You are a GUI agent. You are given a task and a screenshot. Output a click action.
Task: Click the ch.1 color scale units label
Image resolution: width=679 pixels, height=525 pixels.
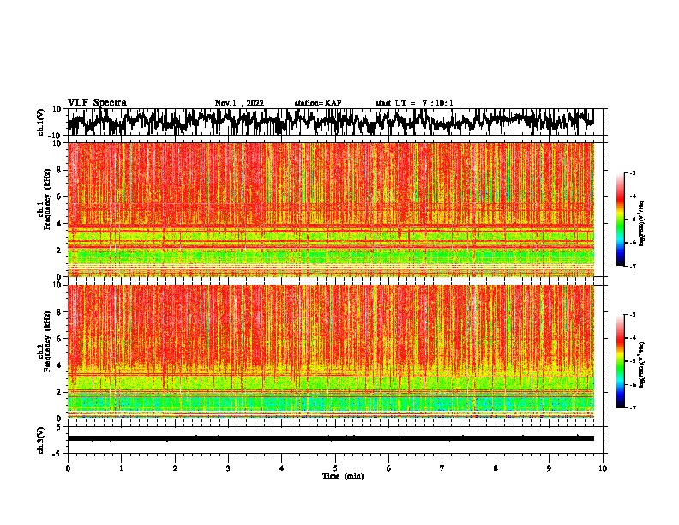click(x=642, y=223)
